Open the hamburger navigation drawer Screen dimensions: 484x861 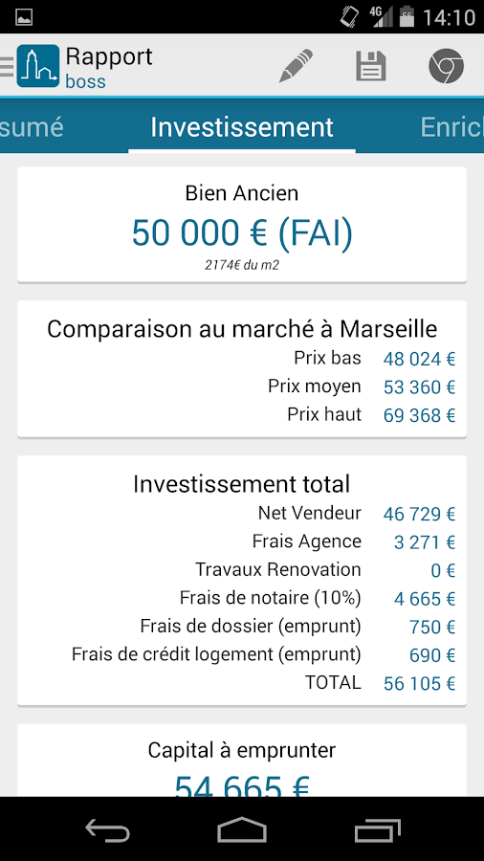click(x=7, y=66)
